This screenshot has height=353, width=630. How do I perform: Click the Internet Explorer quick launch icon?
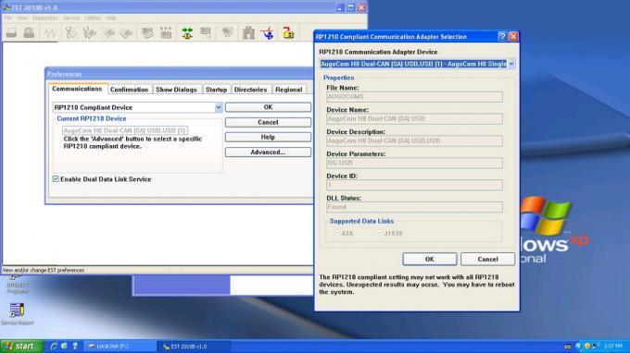(x=54, y=346)
